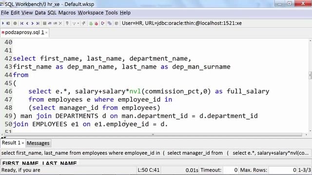
Task: Click line number 41 in gutter
Action: (8, 51)
